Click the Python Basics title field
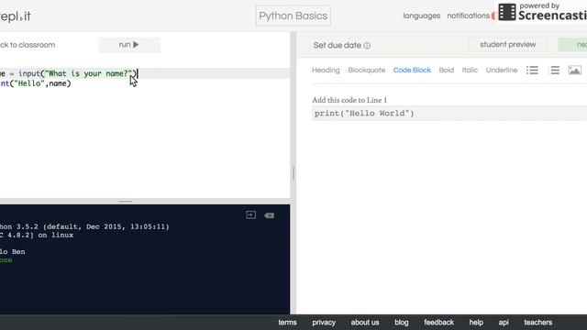Viewport: 587px width, 330px height. [x=293, y=16]
